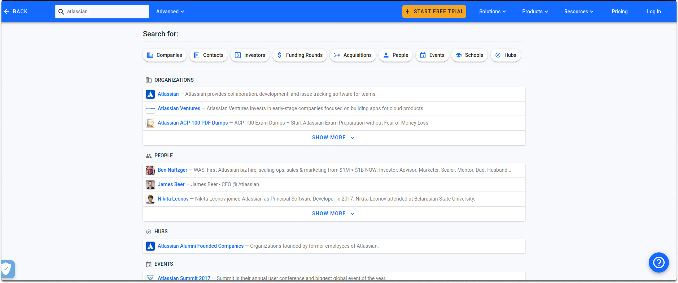Expand Show More under Organizations
This screenshot has height=283, width=678.
[x=334, y=138]
